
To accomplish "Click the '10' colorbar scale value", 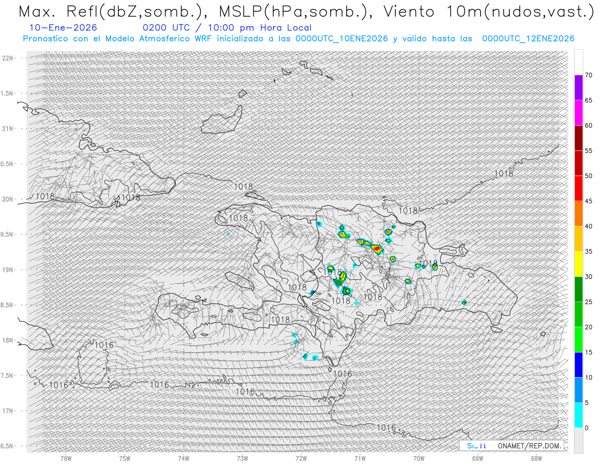I will [x=588, y=377].
